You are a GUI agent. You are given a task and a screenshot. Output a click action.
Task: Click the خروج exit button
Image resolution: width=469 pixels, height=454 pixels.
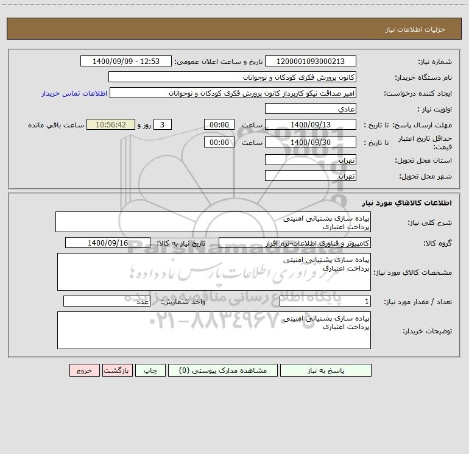(x=84, y=370)
